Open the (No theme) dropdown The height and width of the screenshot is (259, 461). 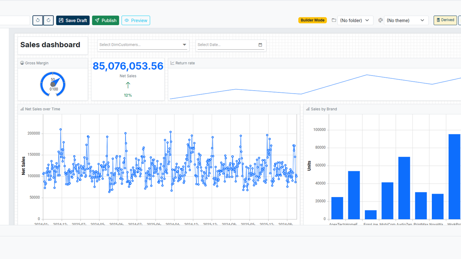tap(406, 21)
